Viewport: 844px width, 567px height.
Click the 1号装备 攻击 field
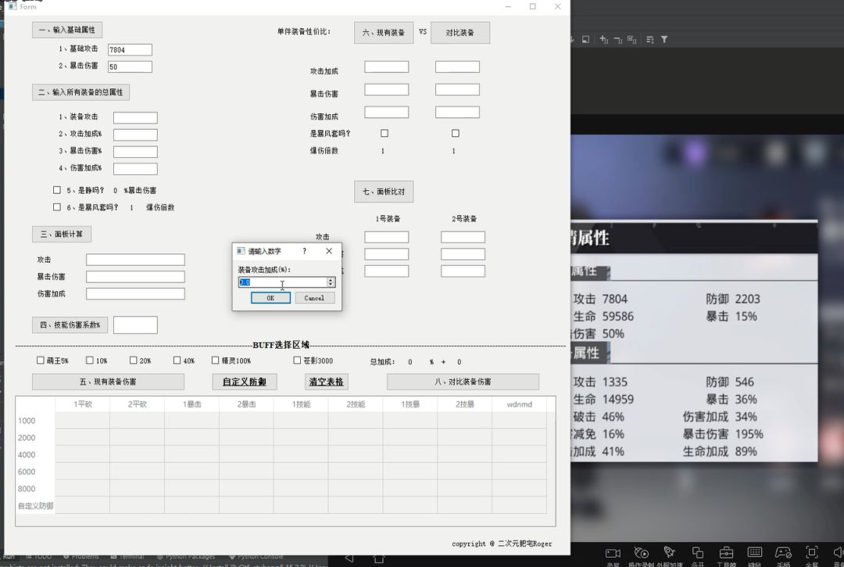click(x=387, y=237)
